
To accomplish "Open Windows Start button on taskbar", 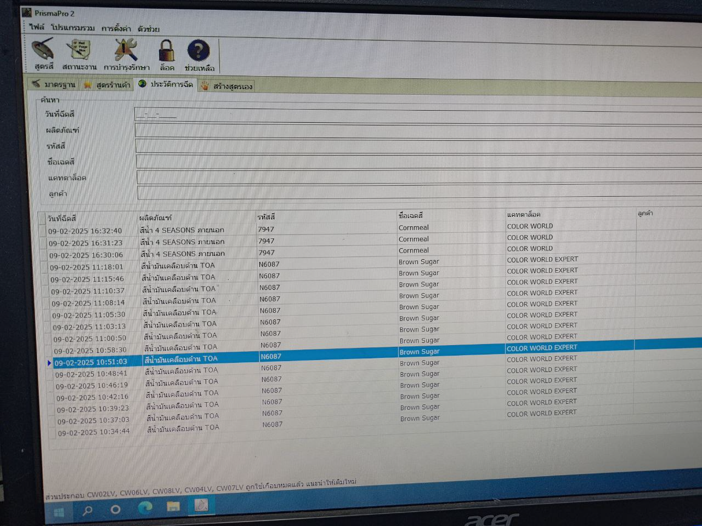I will click(59, 512).
